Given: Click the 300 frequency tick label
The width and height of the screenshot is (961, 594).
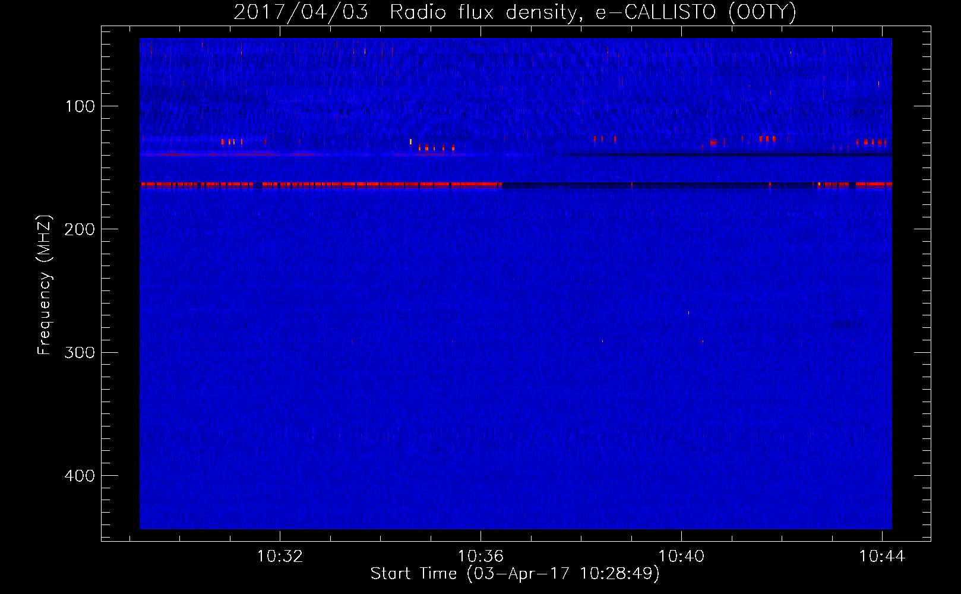Looking at the screenshot, I should point(80,352).
